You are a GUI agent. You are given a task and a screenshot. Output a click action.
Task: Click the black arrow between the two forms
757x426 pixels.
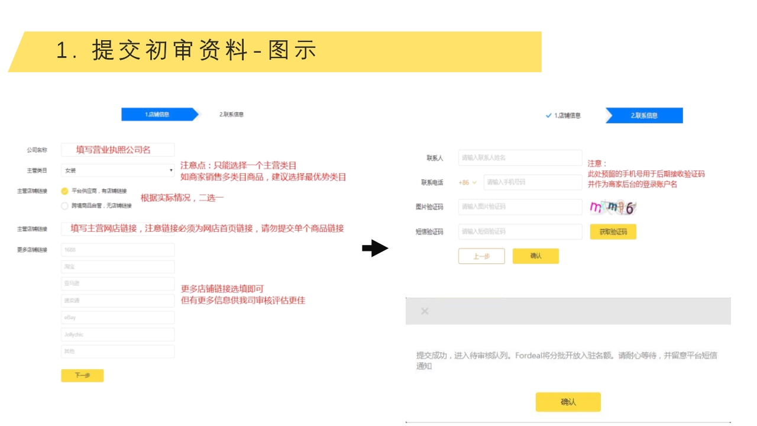coord(375,248)
